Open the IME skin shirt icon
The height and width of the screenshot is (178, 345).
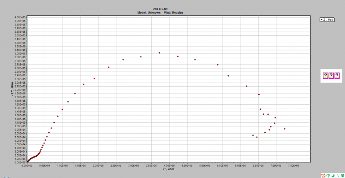[x=342, y=175]
